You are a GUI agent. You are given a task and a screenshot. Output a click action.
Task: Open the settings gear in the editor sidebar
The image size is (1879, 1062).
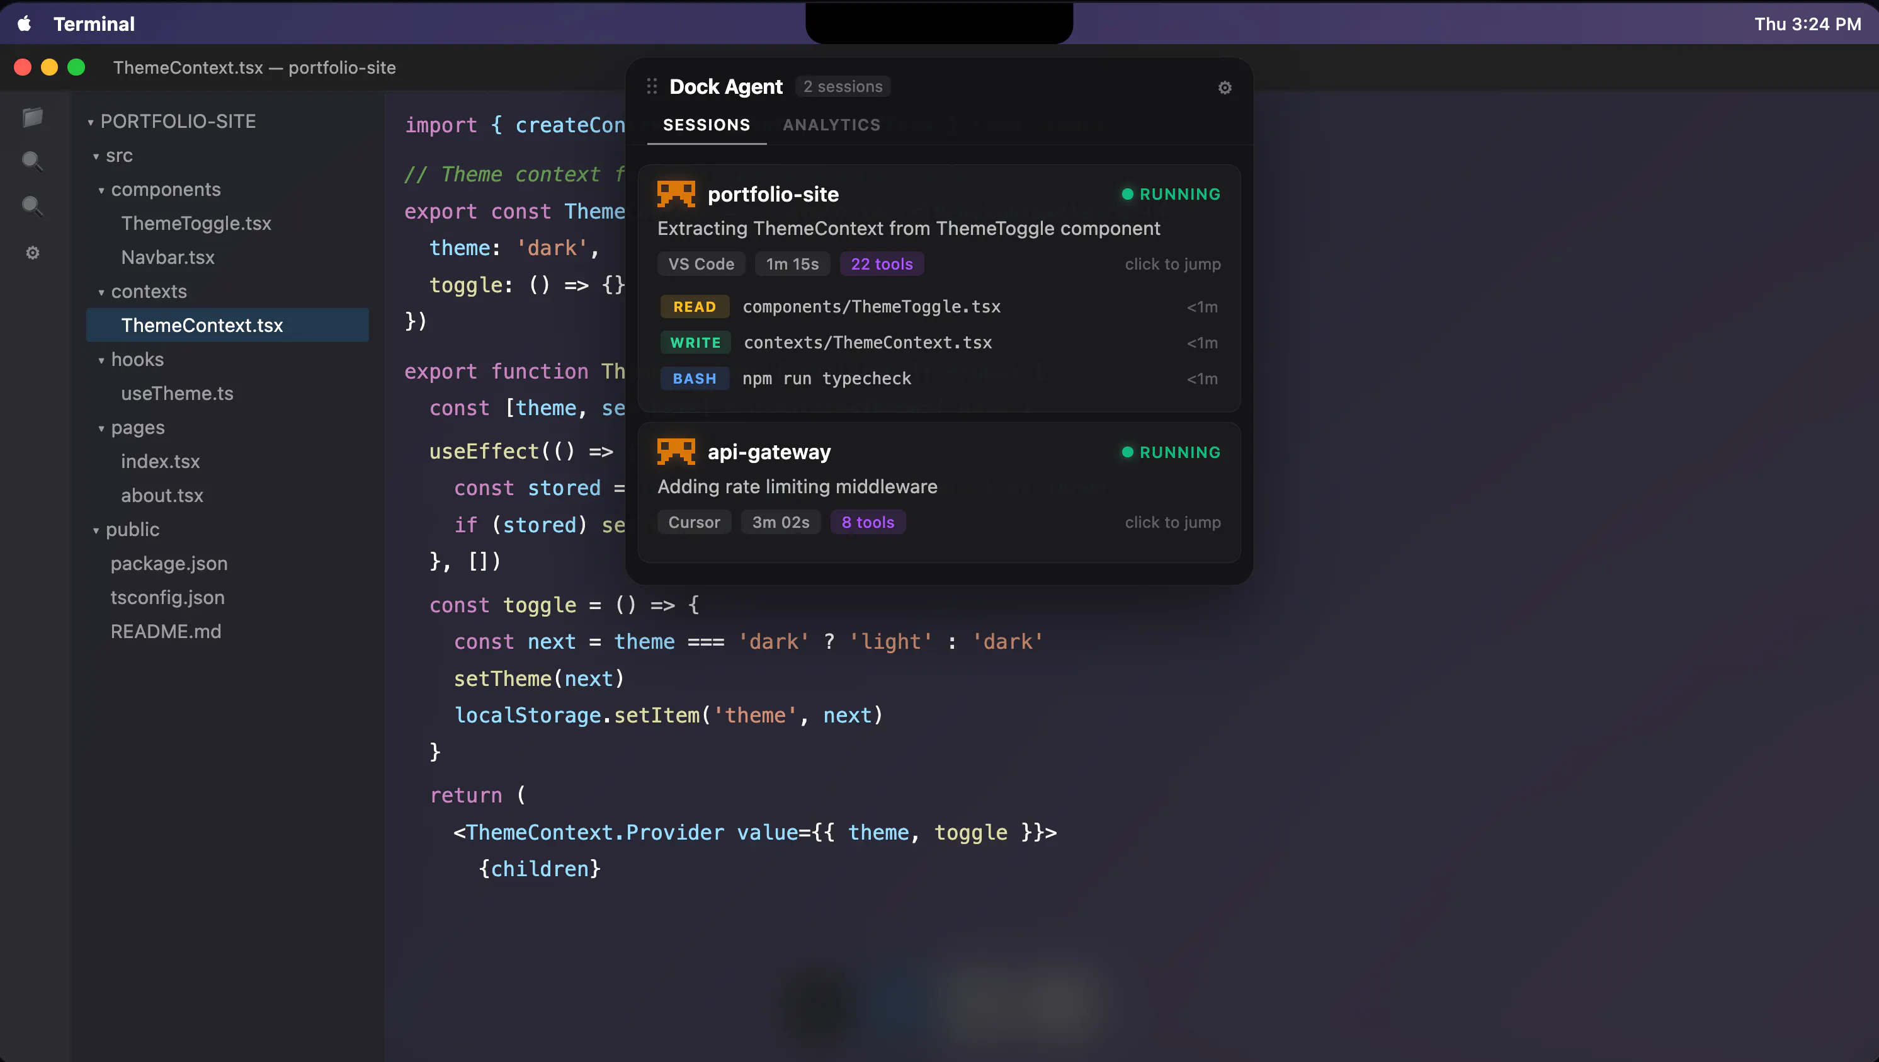pyautogui.click(x=32, y=253)
